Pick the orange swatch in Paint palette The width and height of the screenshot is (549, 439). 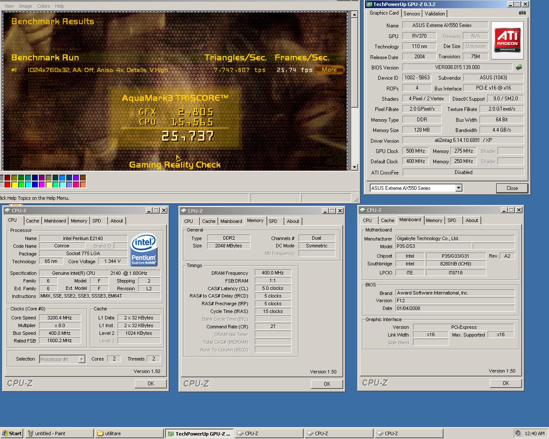pos(83,185)
